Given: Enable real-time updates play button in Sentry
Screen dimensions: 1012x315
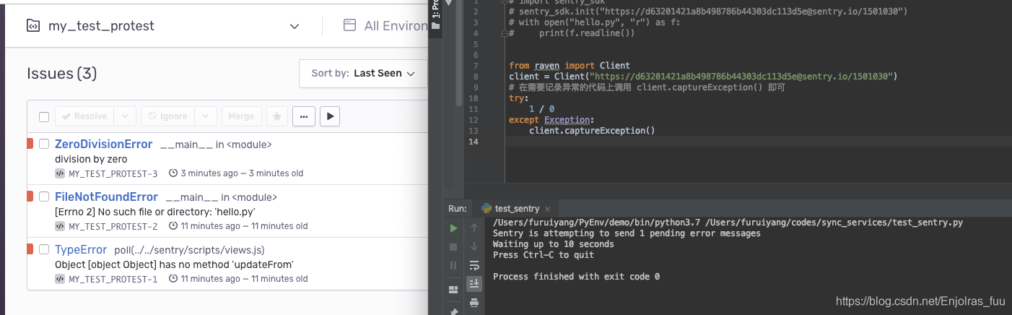Looking at the screenshot, I should pos(330,116).
